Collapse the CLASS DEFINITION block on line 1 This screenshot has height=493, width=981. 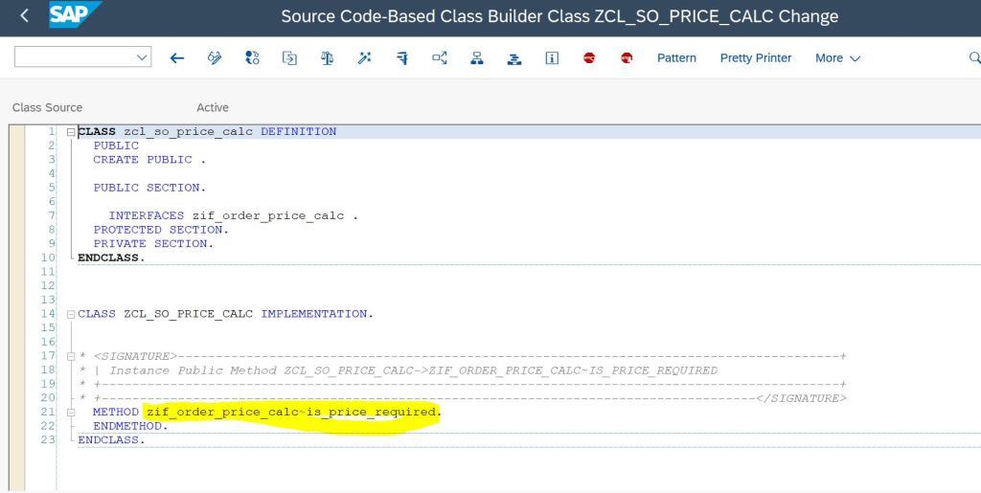click(71, 132)
